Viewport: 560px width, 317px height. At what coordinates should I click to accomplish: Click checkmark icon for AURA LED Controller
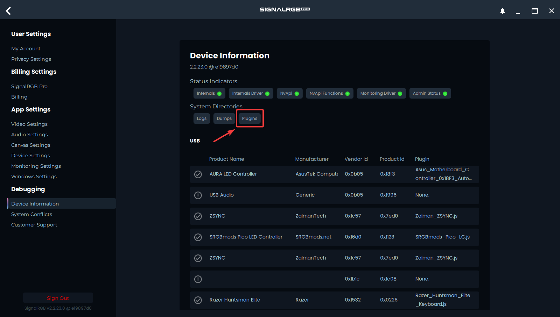tap(198, 174)
